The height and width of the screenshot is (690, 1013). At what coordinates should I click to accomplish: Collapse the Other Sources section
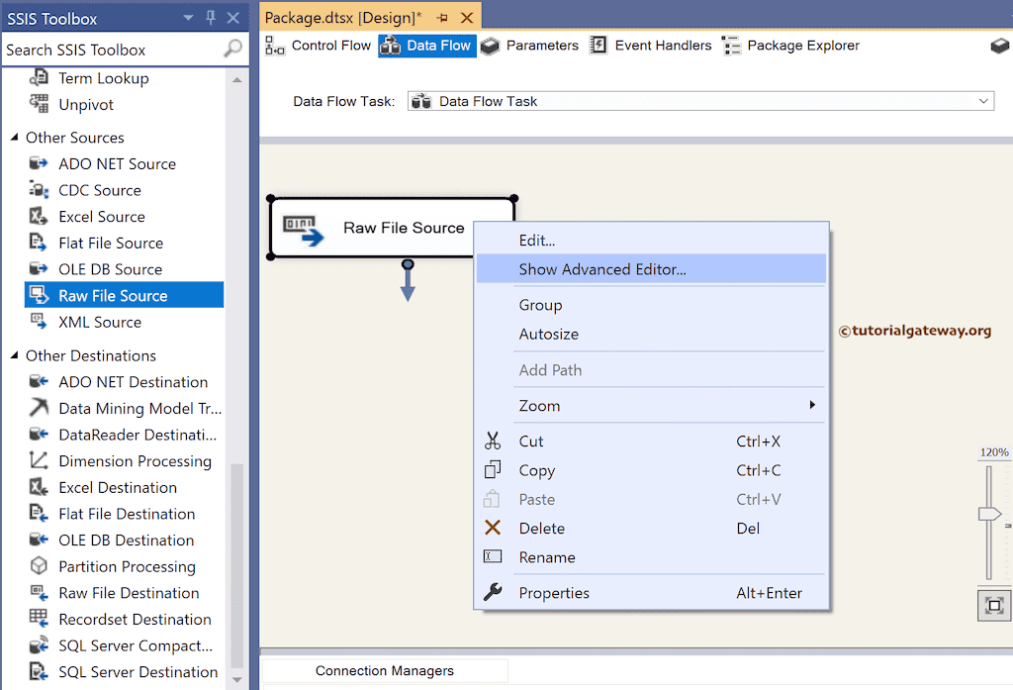pos(12,137)
